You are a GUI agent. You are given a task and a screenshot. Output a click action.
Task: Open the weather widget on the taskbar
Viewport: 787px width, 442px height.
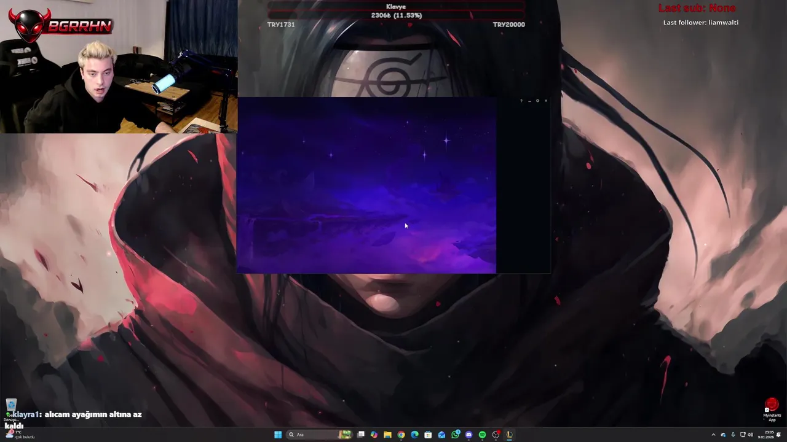[18, 435]
